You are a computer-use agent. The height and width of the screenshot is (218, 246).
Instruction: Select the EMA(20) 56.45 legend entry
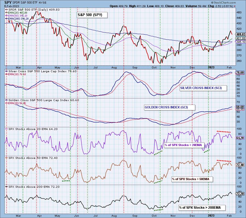pyautogui.click(x=16, y=103)
